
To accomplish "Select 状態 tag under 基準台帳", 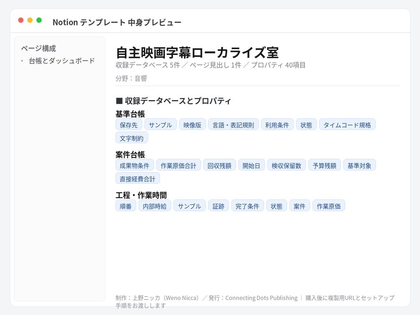I will tap(306, 125).
